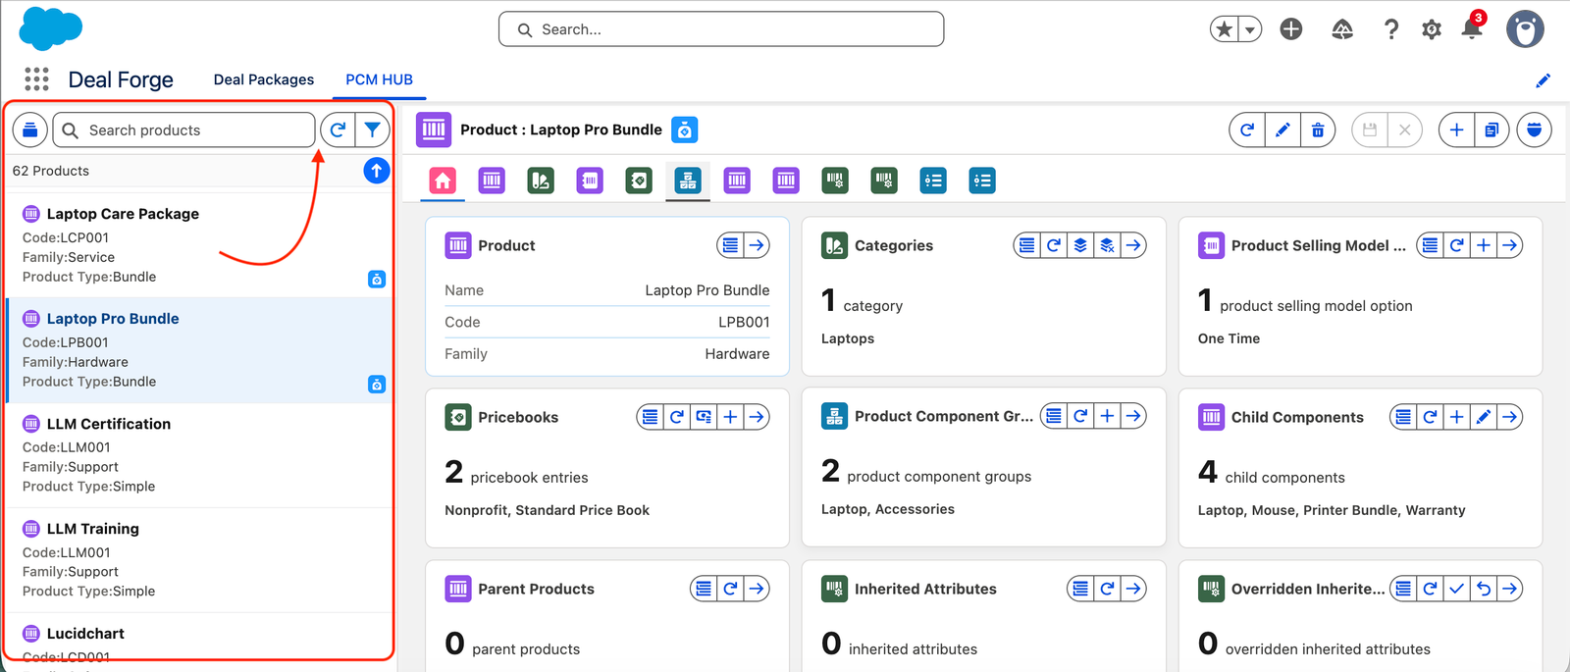Open the Child Components card arrow
Image resolution: width=1570 pixels, height=672 pixels.
tap(1510, 417)
